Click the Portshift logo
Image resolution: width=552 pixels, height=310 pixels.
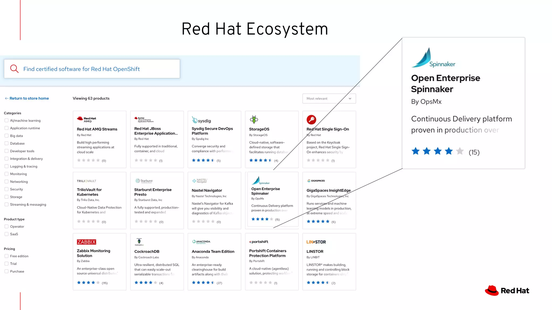(x=259, y=242)
